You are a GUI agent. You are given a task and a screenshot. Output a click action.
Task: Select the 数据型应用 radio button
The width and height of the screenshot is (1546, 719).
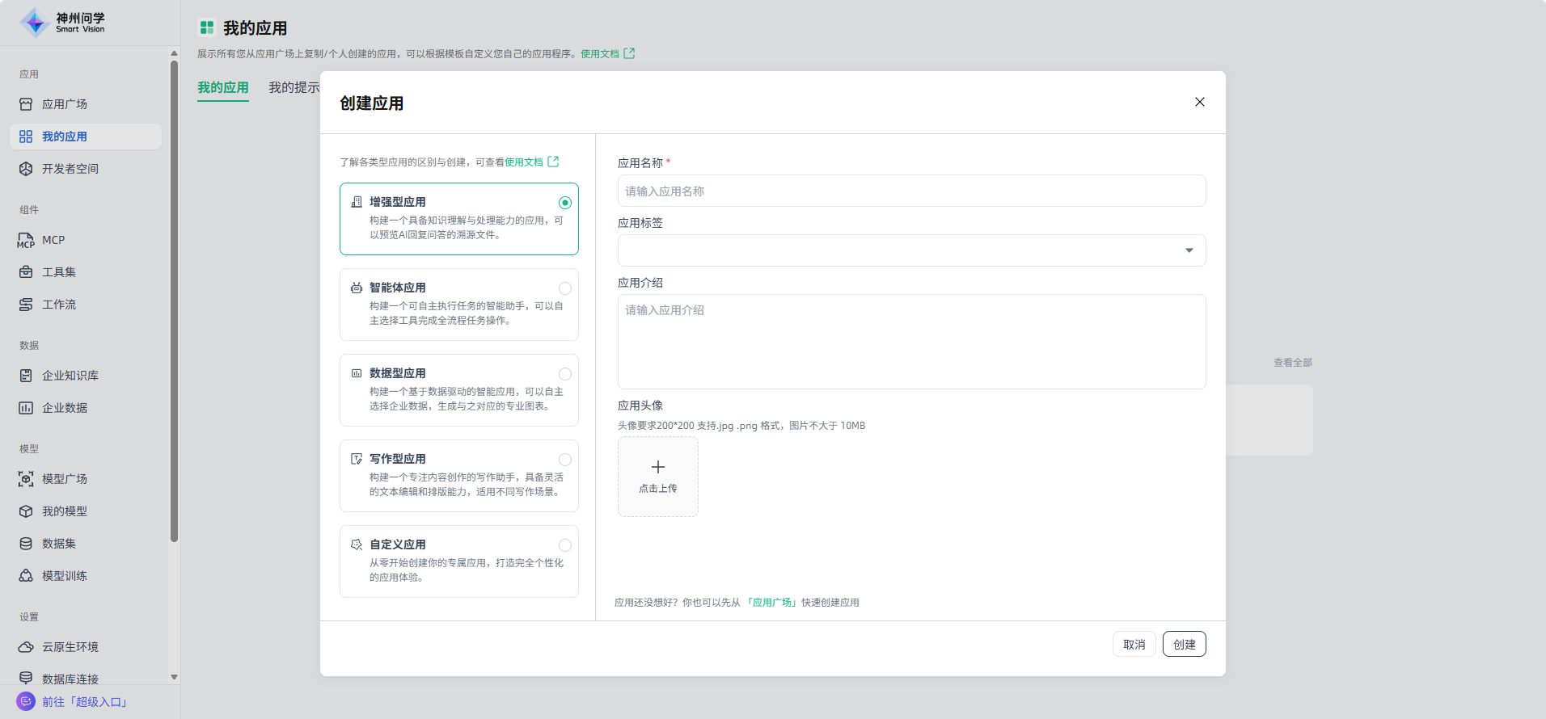tap(565, 374)
